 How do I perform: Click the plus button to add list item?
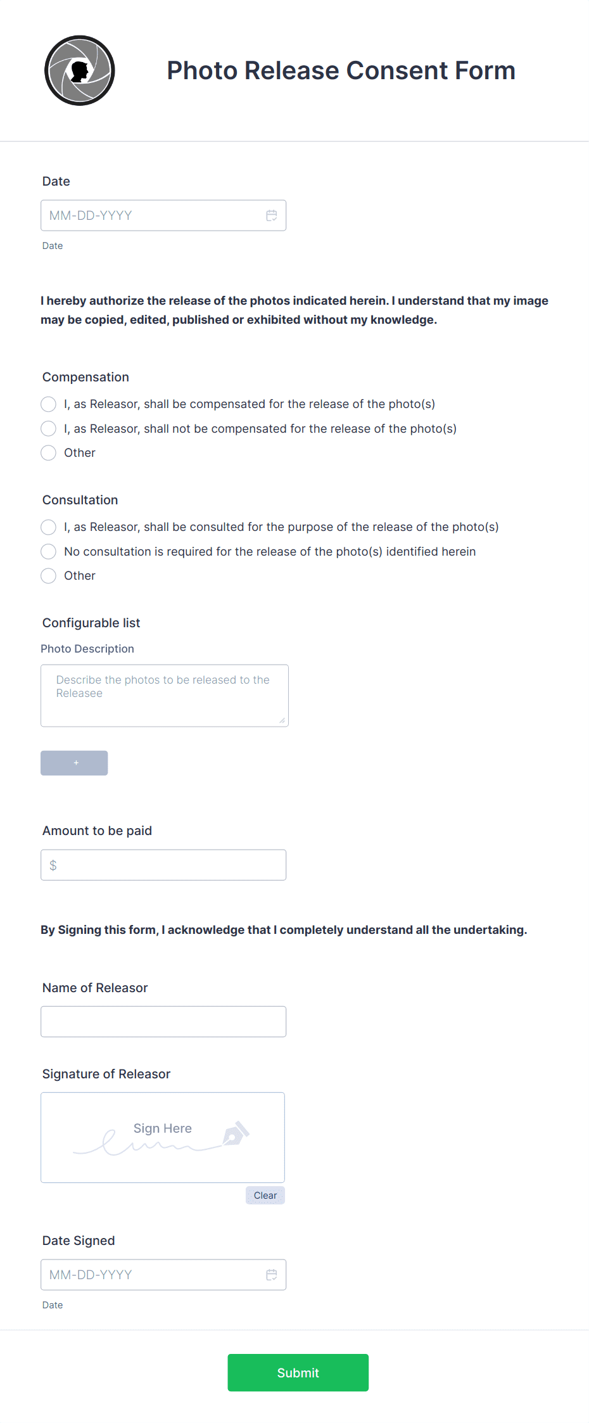[x=74, y=763]
